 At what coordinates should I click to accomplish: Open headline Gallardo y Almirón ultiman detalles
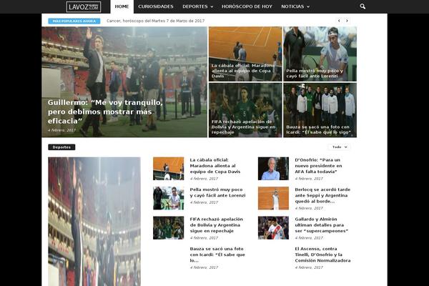[322, 225]
